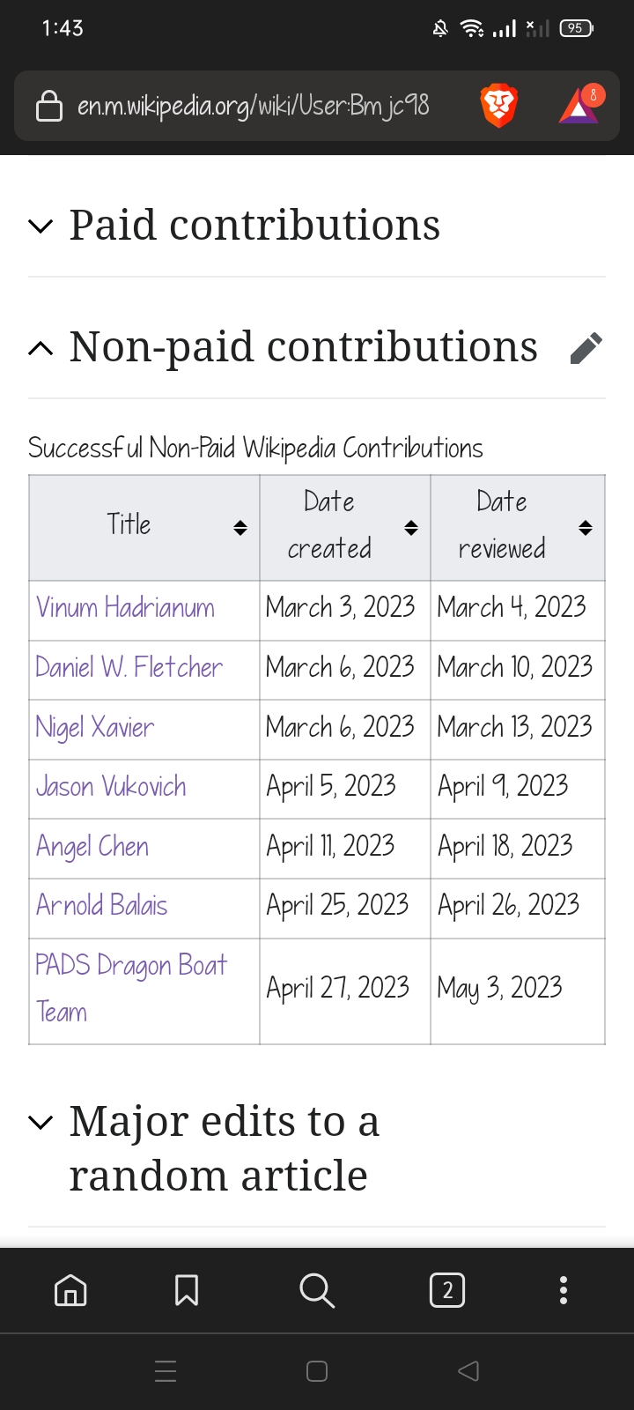
Task: Tap the search icon in the bottom toolbar
Action: point(317,1290)
